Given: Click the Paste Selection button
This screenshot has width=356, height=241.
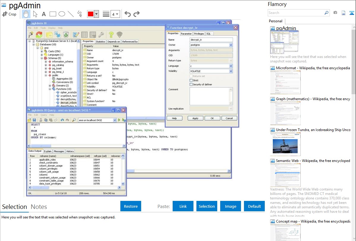Looking at the screenshot, I should (x=207, y=206).
